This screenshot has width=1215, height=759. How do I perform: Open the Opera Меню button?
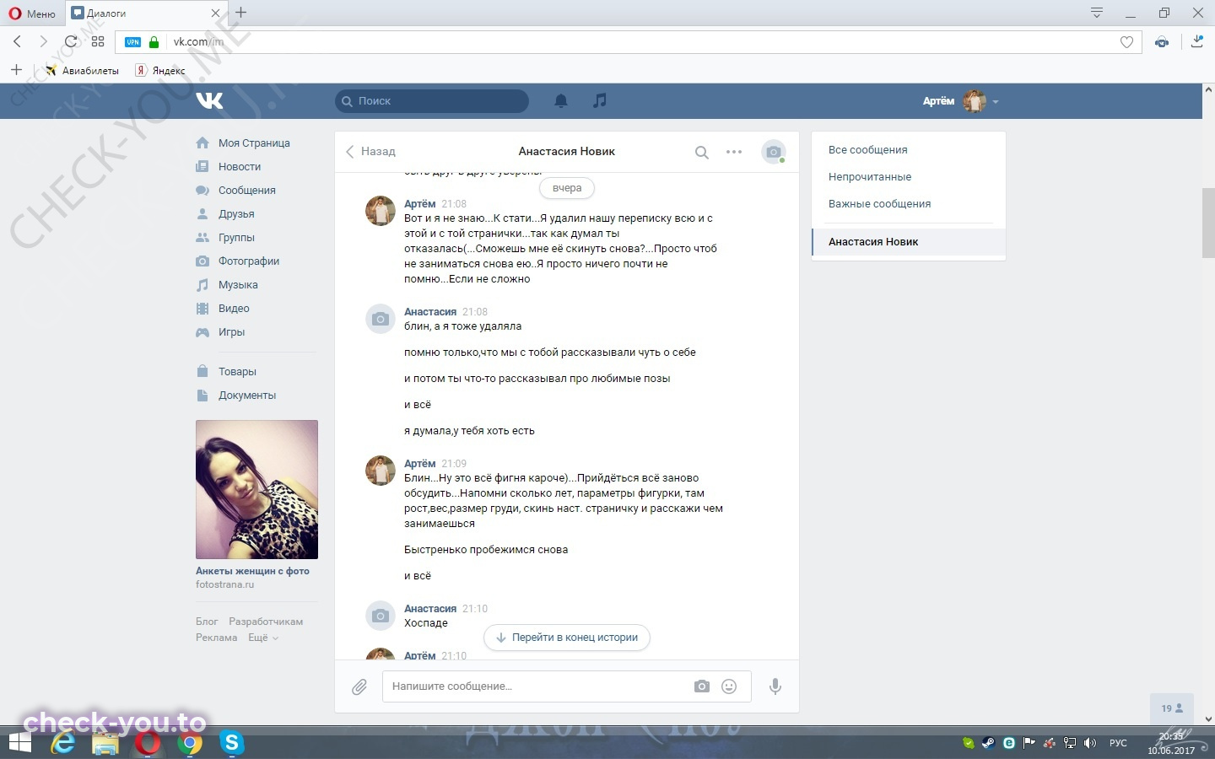(x=32, y=13)
